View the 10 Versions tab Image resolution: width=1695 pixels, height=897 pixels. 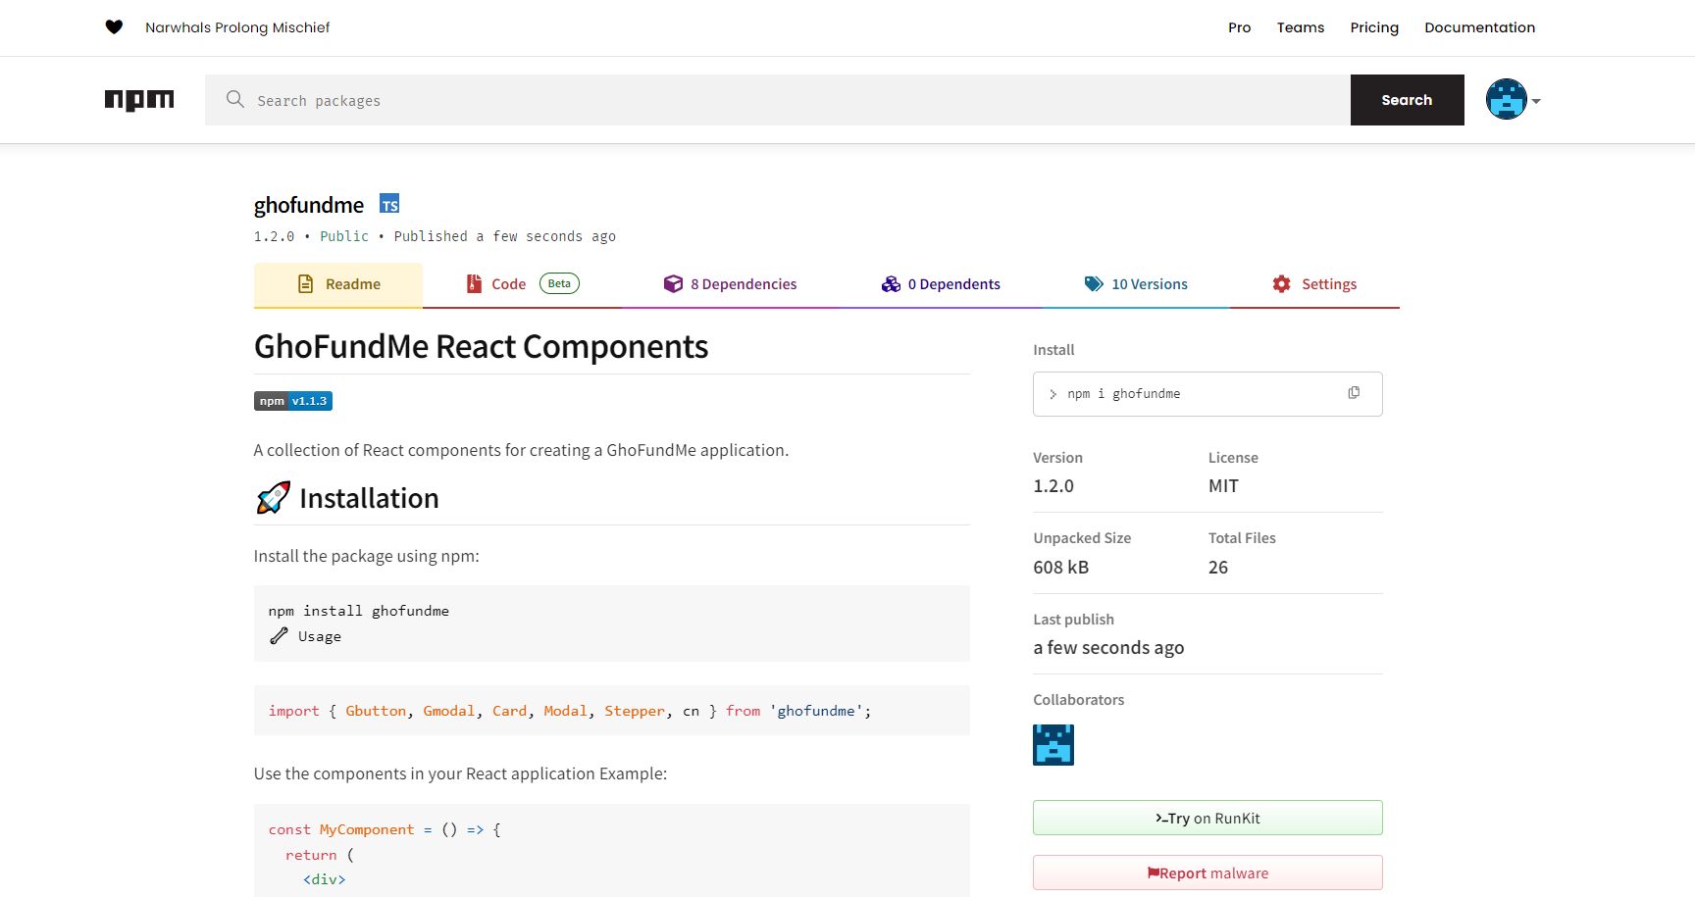click(1136, 284)
